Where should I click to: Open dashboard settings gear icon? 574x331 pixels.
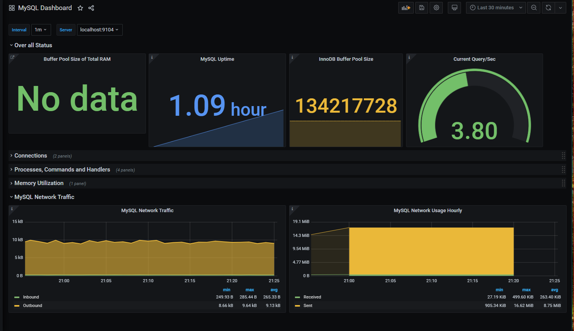tap(436, 8)
